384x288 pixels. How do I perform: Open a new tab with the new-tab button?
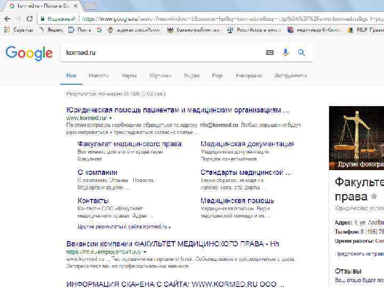click(90, 6)
